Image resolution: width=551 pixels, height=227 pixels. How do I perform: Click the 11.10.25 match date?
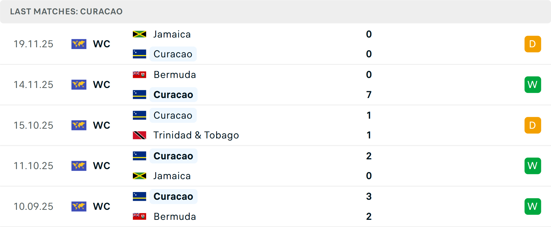tap(34, 166)
